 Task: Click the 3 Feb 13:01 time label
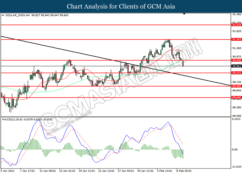click(x=165, y=171)
